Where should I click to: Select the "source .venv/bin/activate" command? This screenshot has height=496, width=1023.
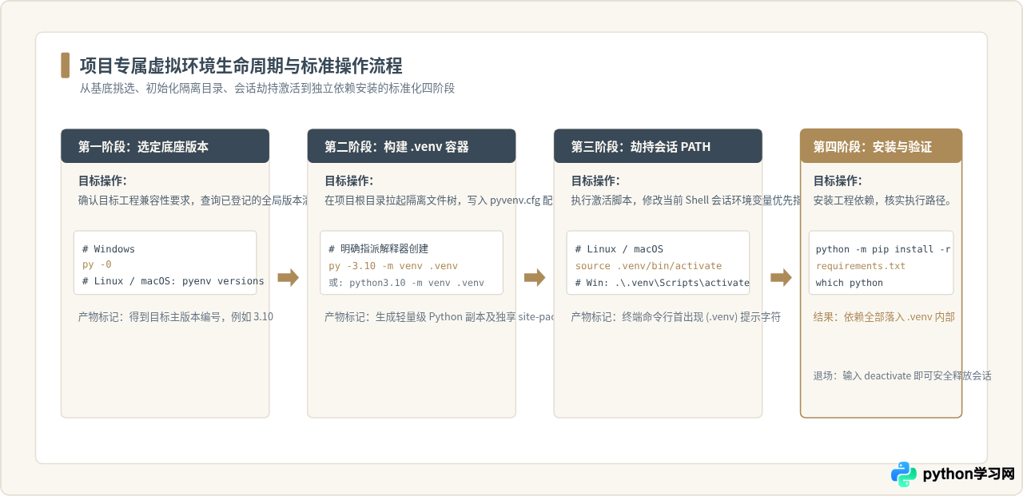pyautogui.click(x=648, y=266)
